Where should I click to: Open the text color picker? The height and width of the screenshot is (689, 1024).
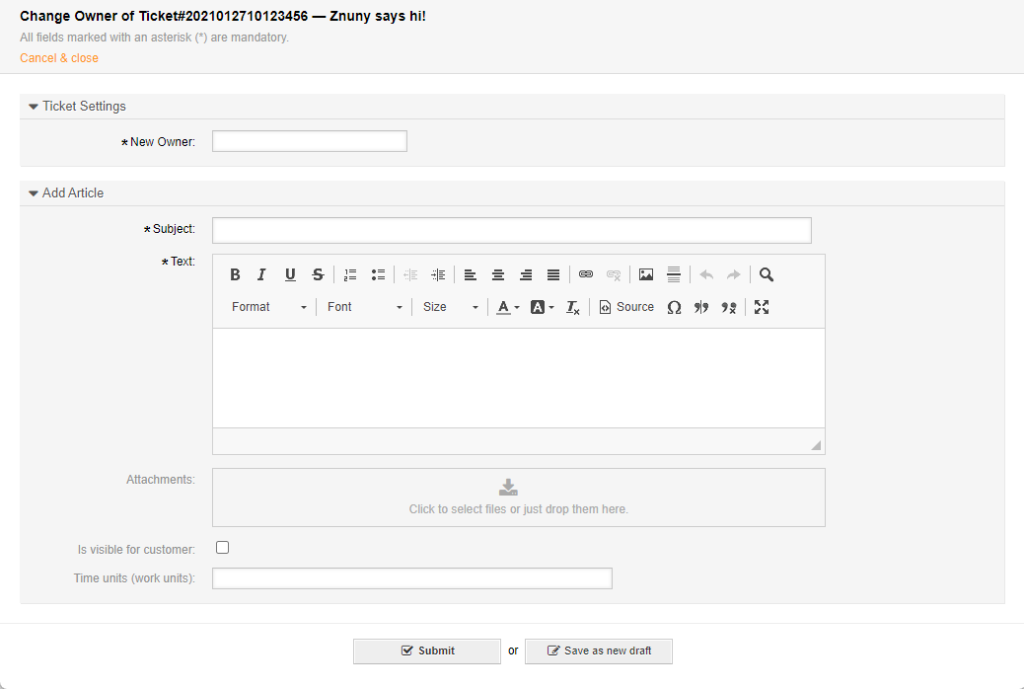click(507, 307)
